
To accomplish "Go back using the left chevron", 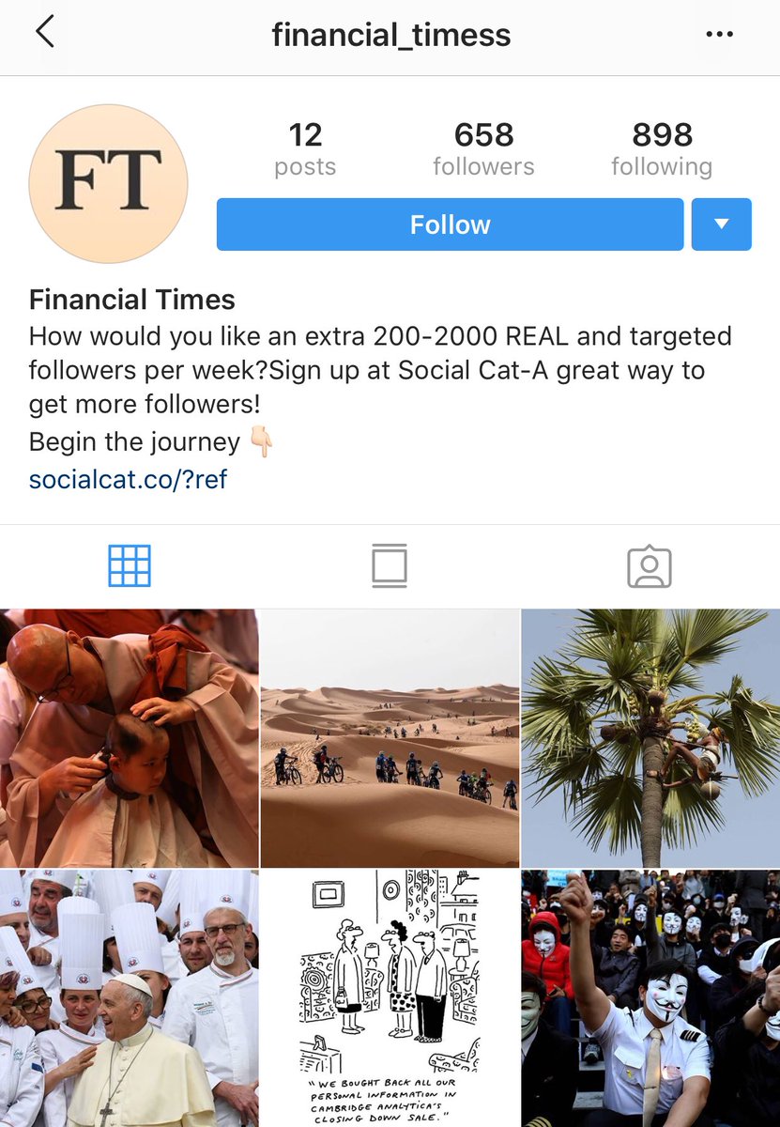I will tap(44, 33).
